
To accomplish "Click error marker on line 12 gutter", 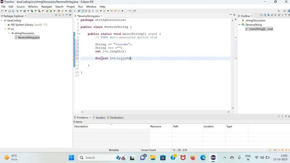I will [75, 58].
